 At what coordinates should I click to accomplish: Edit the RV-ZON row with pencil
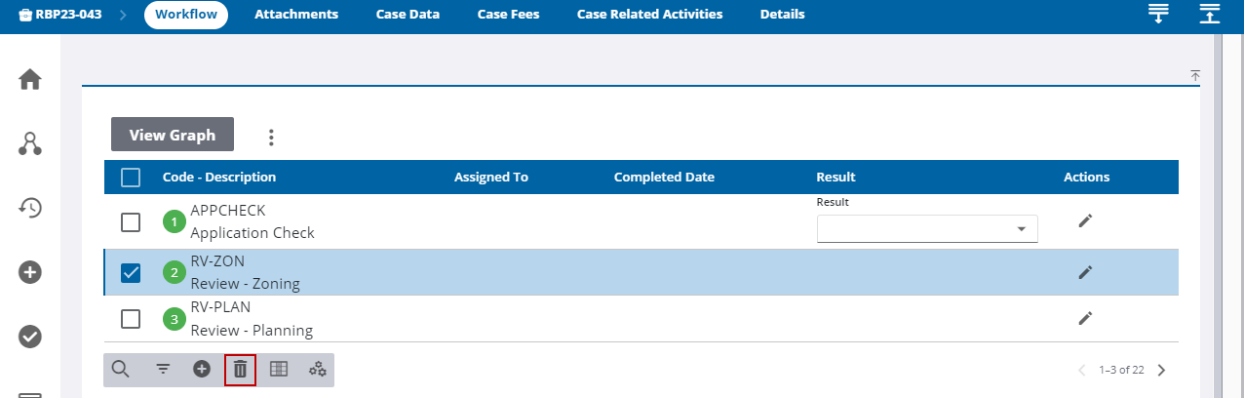[x=1085, y=272]
